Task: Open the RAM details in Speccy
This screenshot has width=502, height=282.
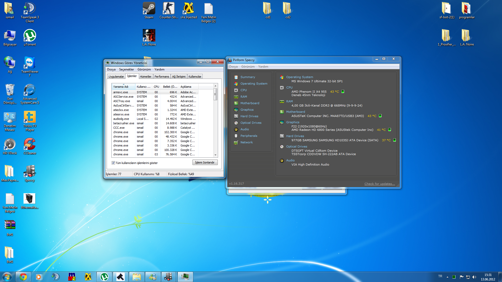Action: [244, 97]
